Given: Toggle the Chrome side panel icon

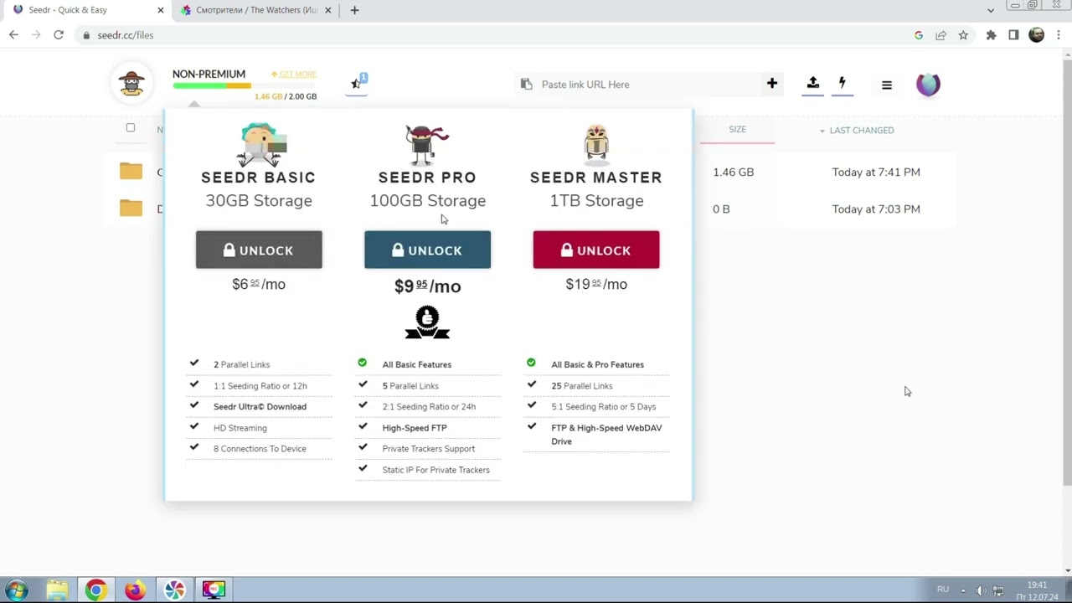Looking at the screenshot, I should click(x=1013, y=35).
